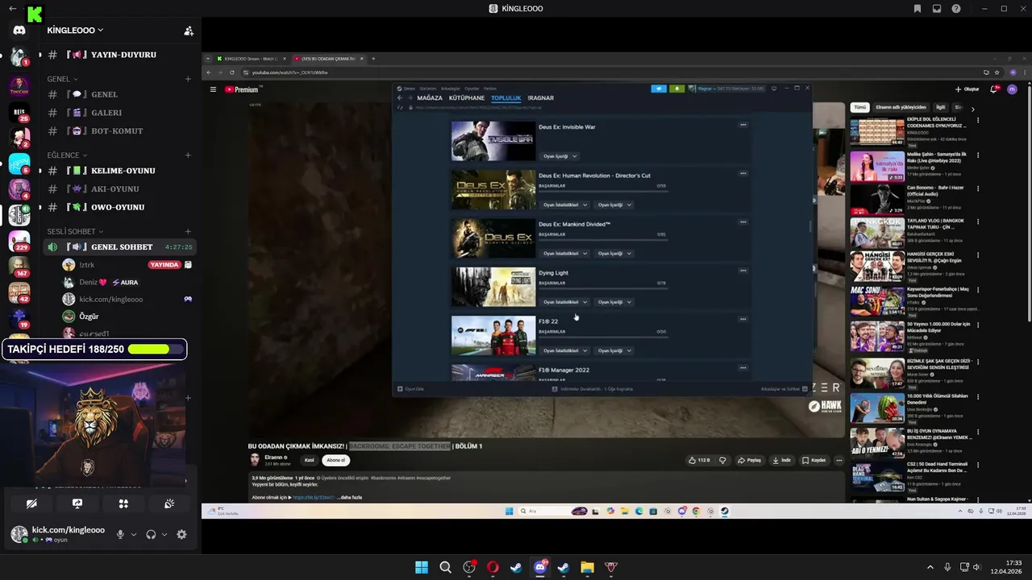Click the YouTube Oluştur create button

click(x=967, y=89)
